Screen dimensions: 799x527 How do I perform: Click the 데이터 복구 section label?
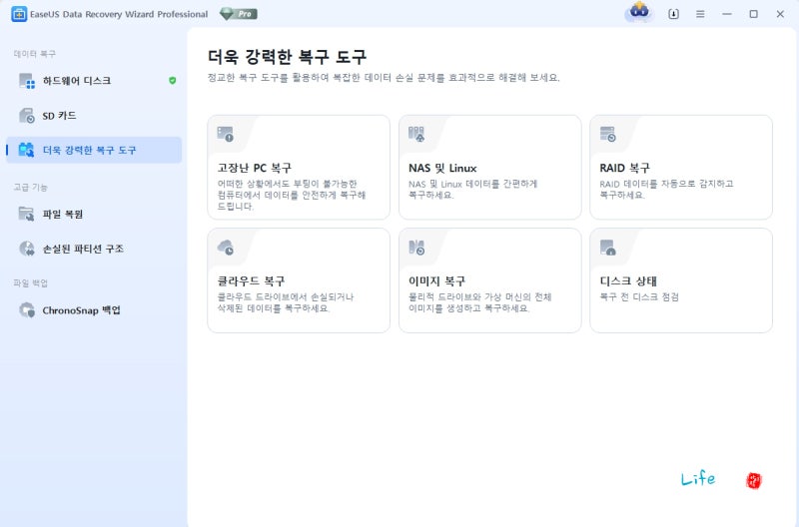pyautogui.click(x=35, y=54)
